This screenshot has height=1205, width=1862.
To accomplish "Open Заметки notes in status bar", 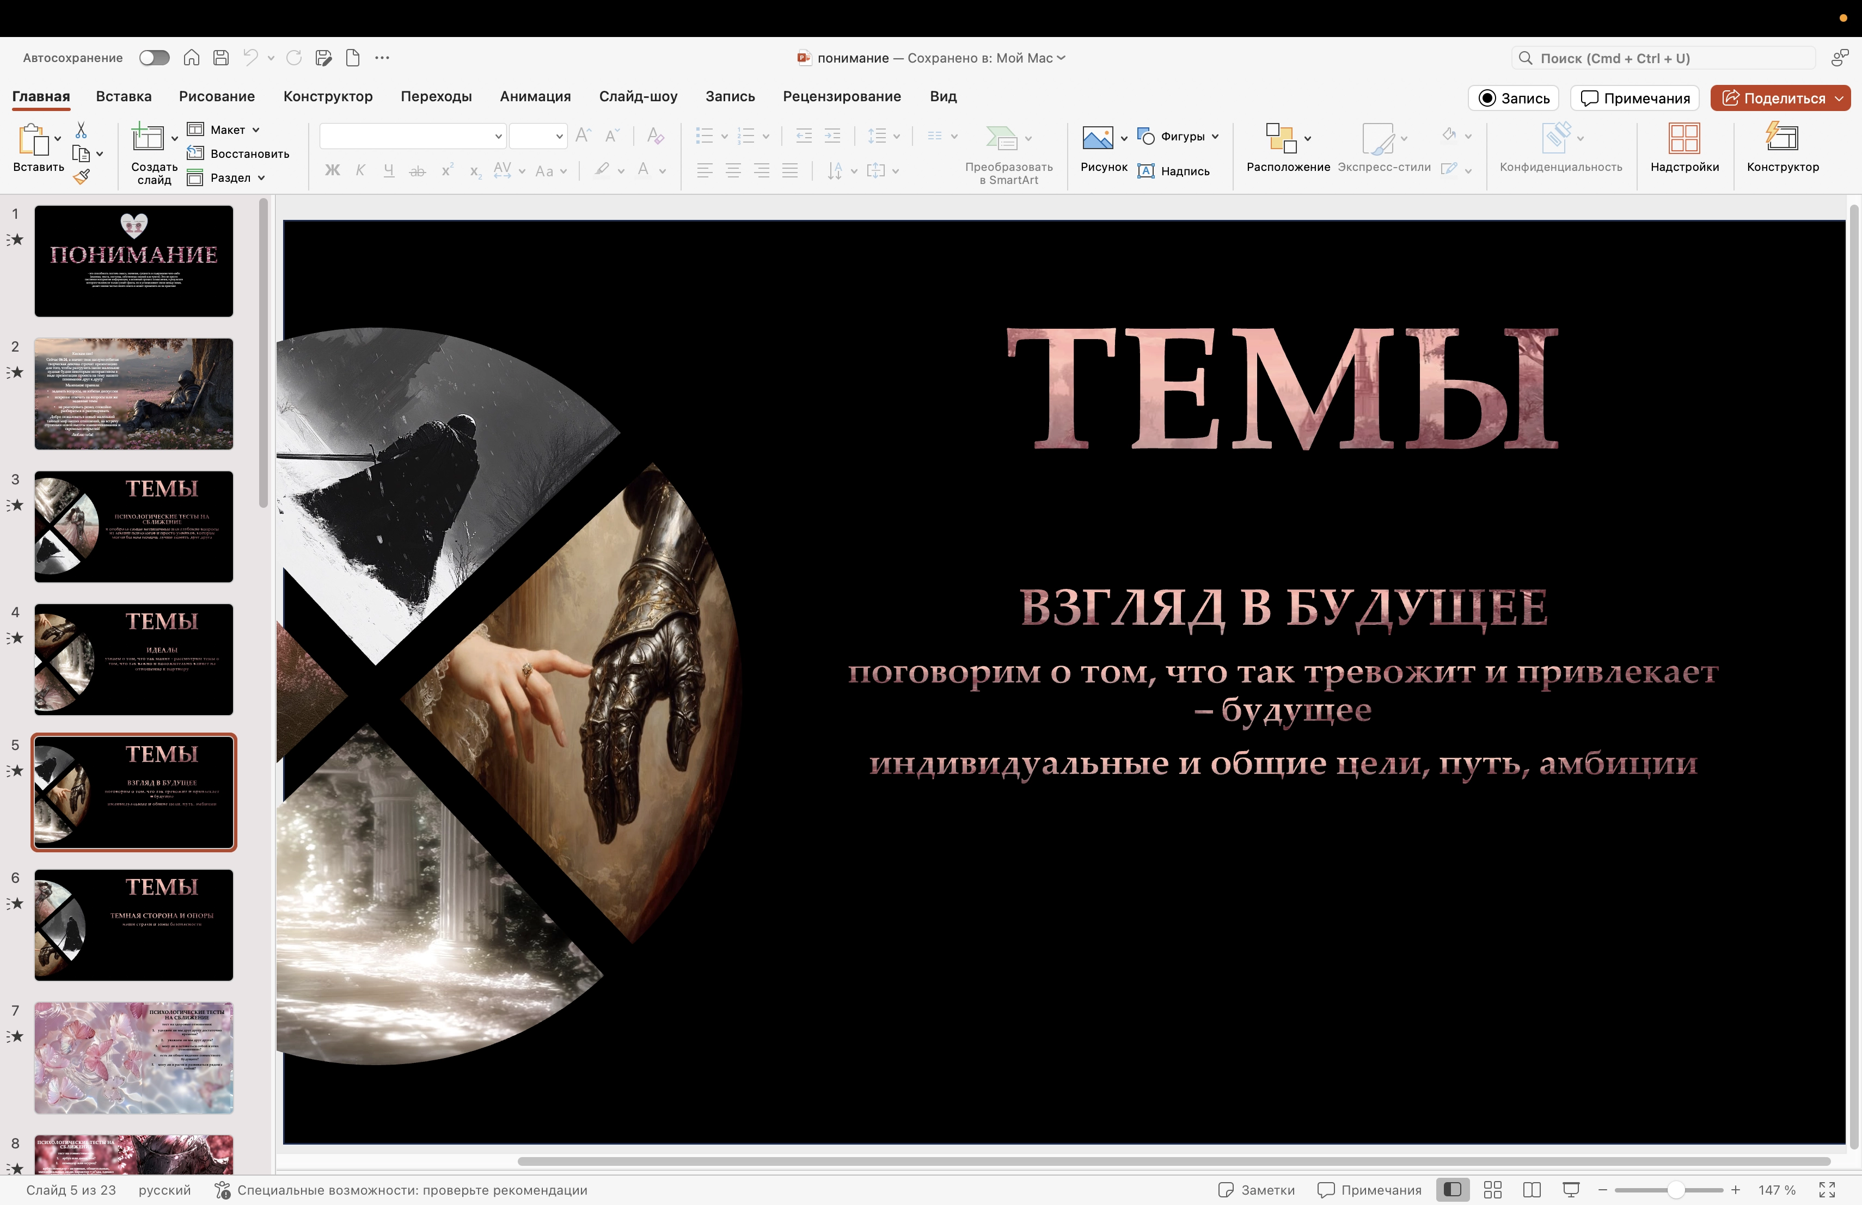I will (1257, 1189).
